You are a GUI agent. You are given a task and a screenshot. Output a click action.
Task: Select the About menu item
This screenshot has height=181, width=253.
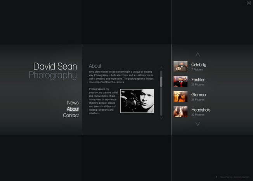tap(73, 109)
